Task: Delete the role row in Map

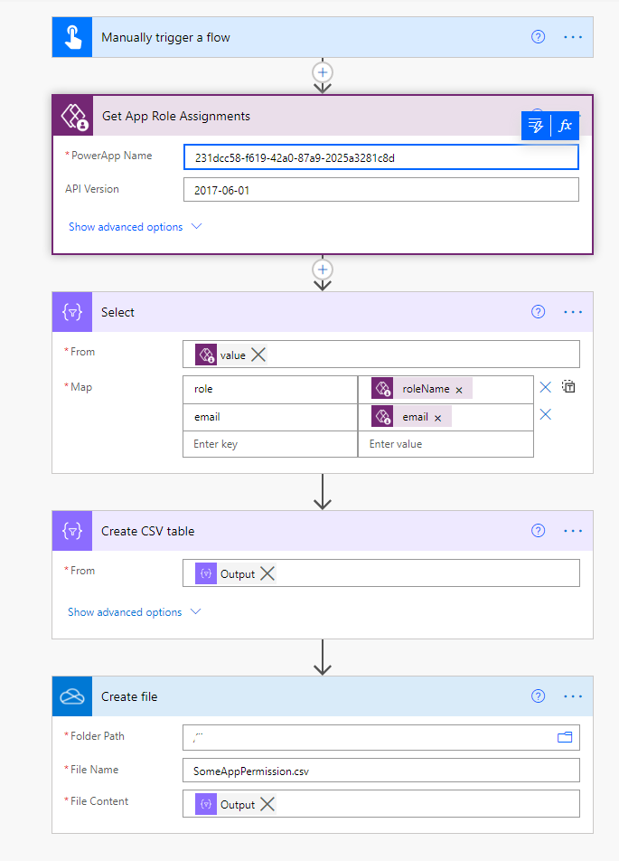Action: tap(546, 388)
